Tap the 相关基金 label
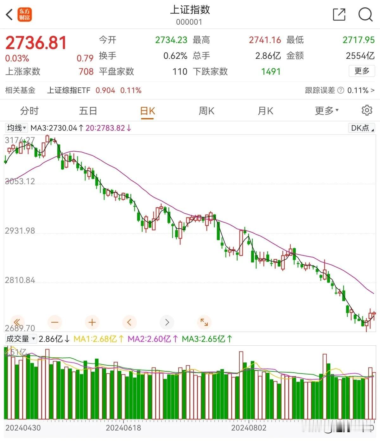 point(20,91)
